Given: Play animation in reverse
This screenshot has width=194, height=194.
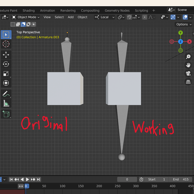Looking at the screenshot, I should [x=22, y=180].
